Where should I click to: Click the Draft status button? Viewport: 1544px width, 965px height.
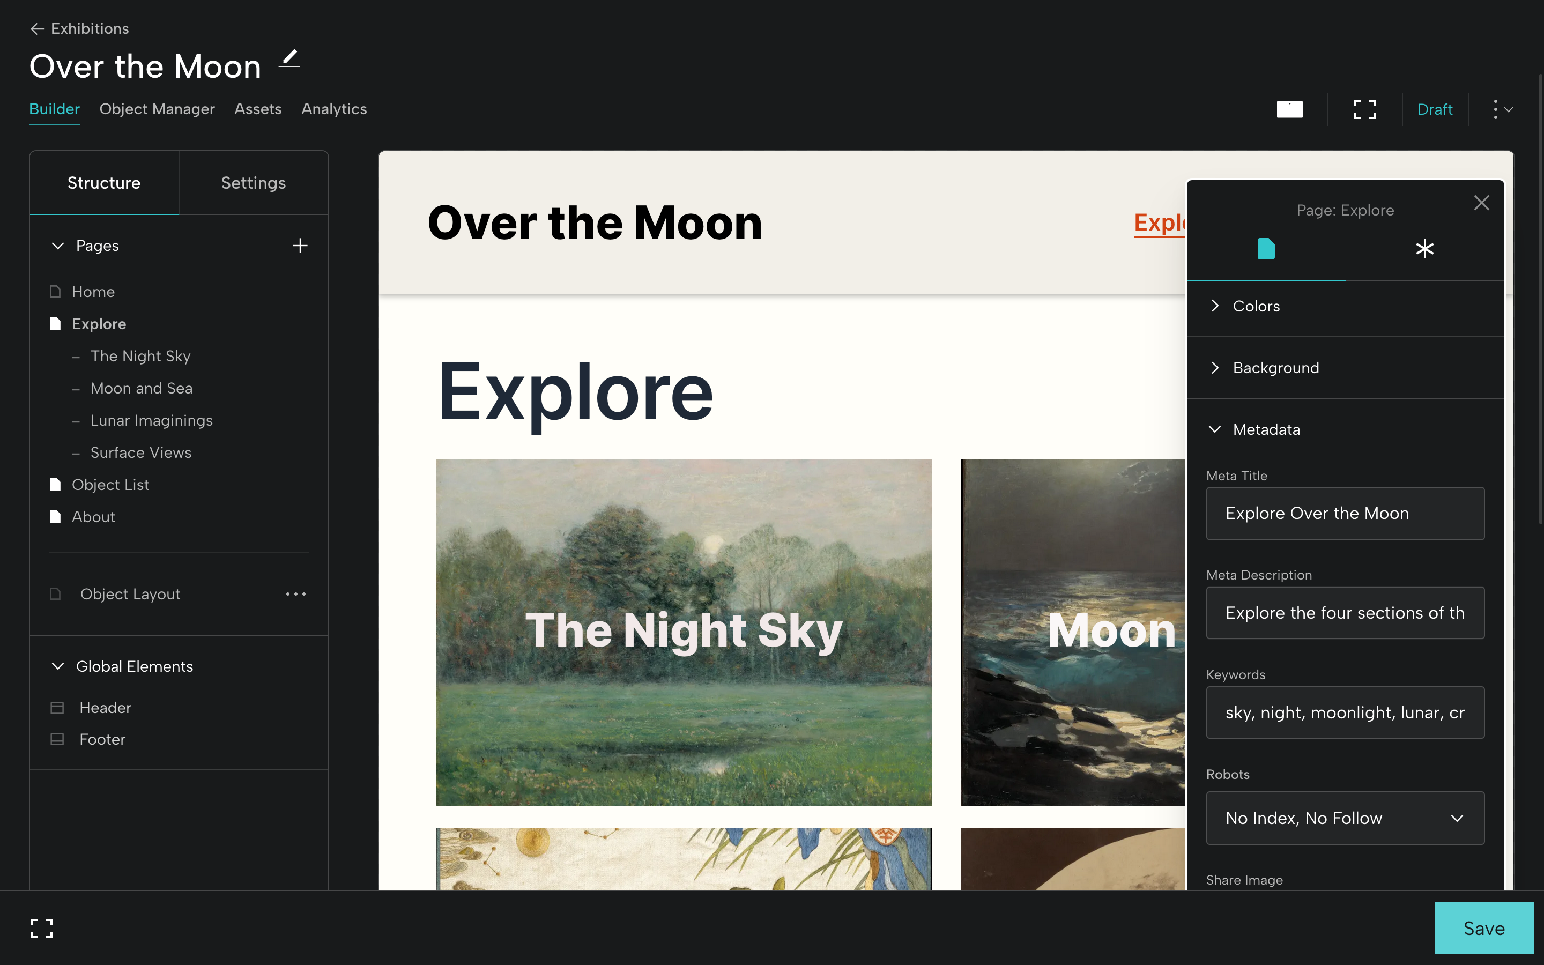click(1434, 109)
